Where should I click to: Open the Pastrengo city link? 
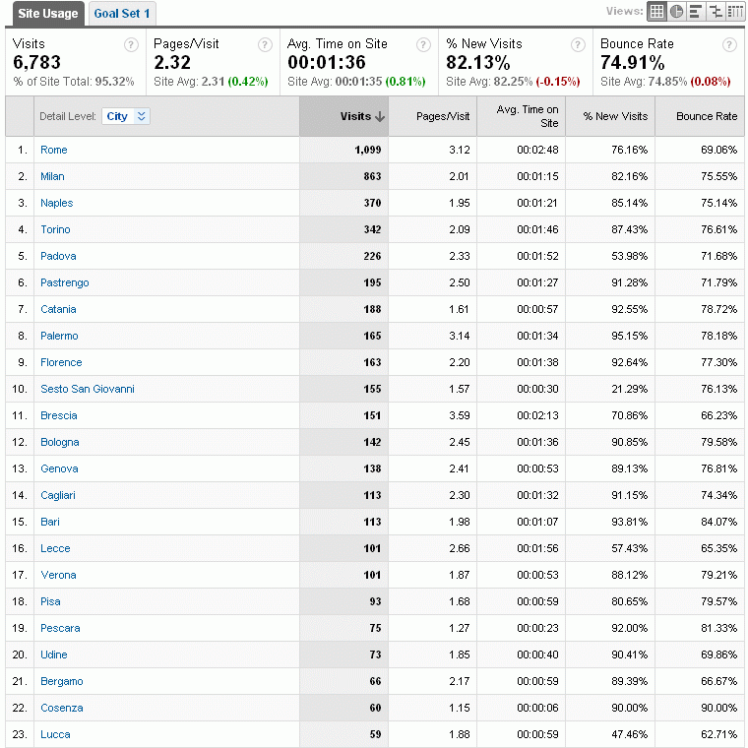coord(65,282)
